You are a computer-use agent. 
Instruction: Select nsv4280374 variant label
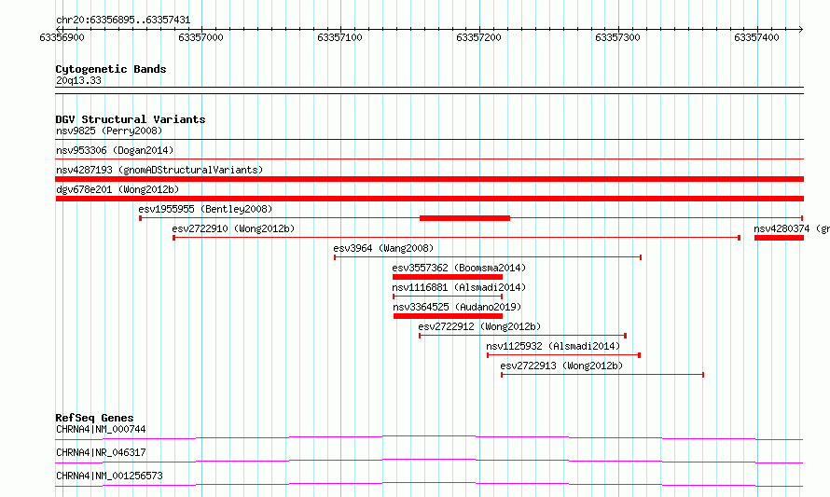click(792, 228)
